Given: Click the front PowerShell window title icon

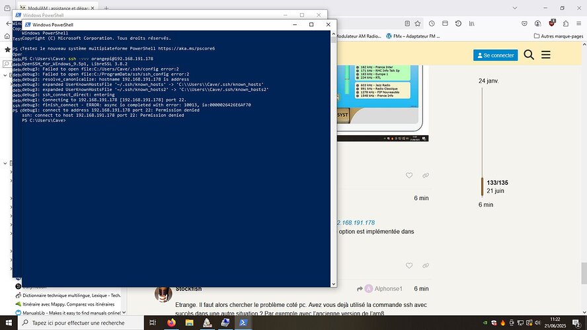Looking at the screenshot, I should pyautogui.click(x=28, y=24).
